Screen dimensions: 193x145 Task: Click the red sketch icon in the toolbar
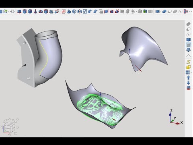pyautogui.click(x=64, y=12)
